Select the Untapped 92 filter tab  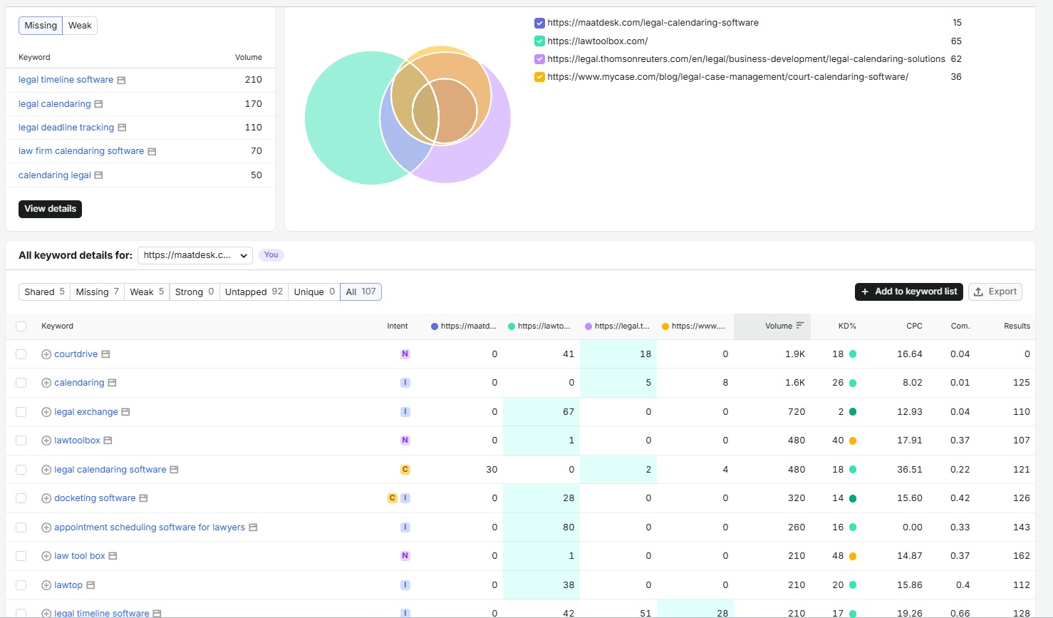pos(254,292)
